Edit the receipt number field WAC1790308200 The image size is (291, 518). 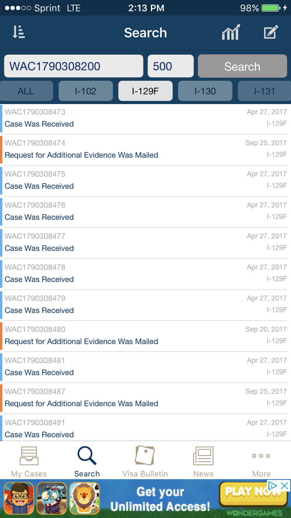tap(73, 66)
